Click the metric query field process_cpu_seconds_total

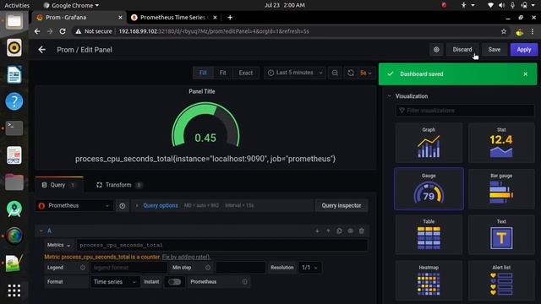click(x=221, y=245)
